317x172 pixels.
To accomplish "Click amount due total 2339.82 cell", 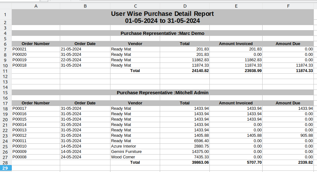I will coord(288,162).
